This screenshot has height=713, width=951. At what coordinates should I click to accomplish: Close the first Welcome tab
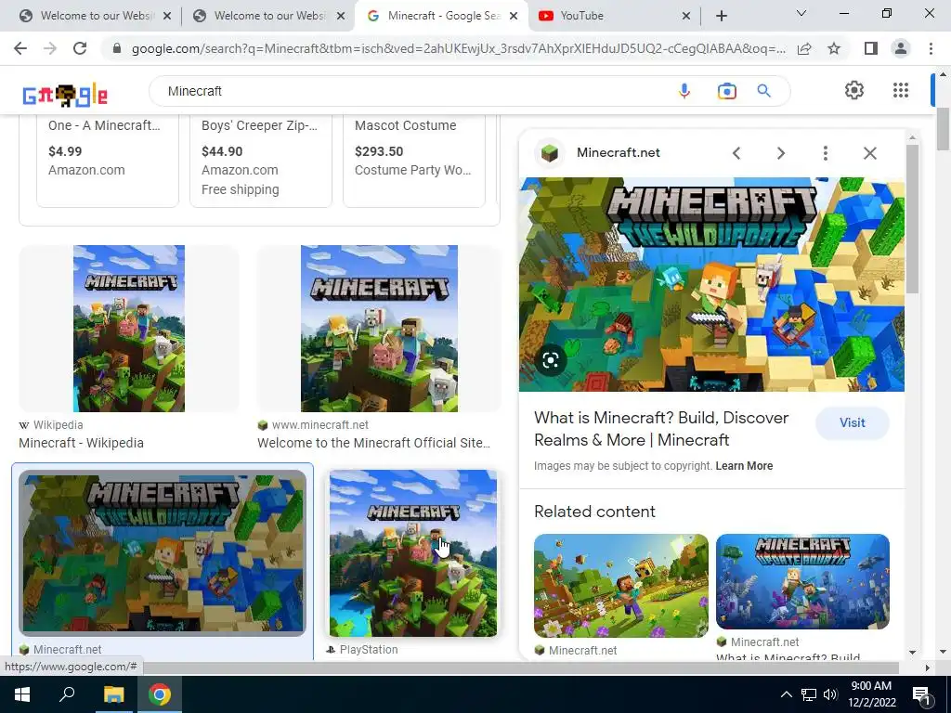click(167, 16)
